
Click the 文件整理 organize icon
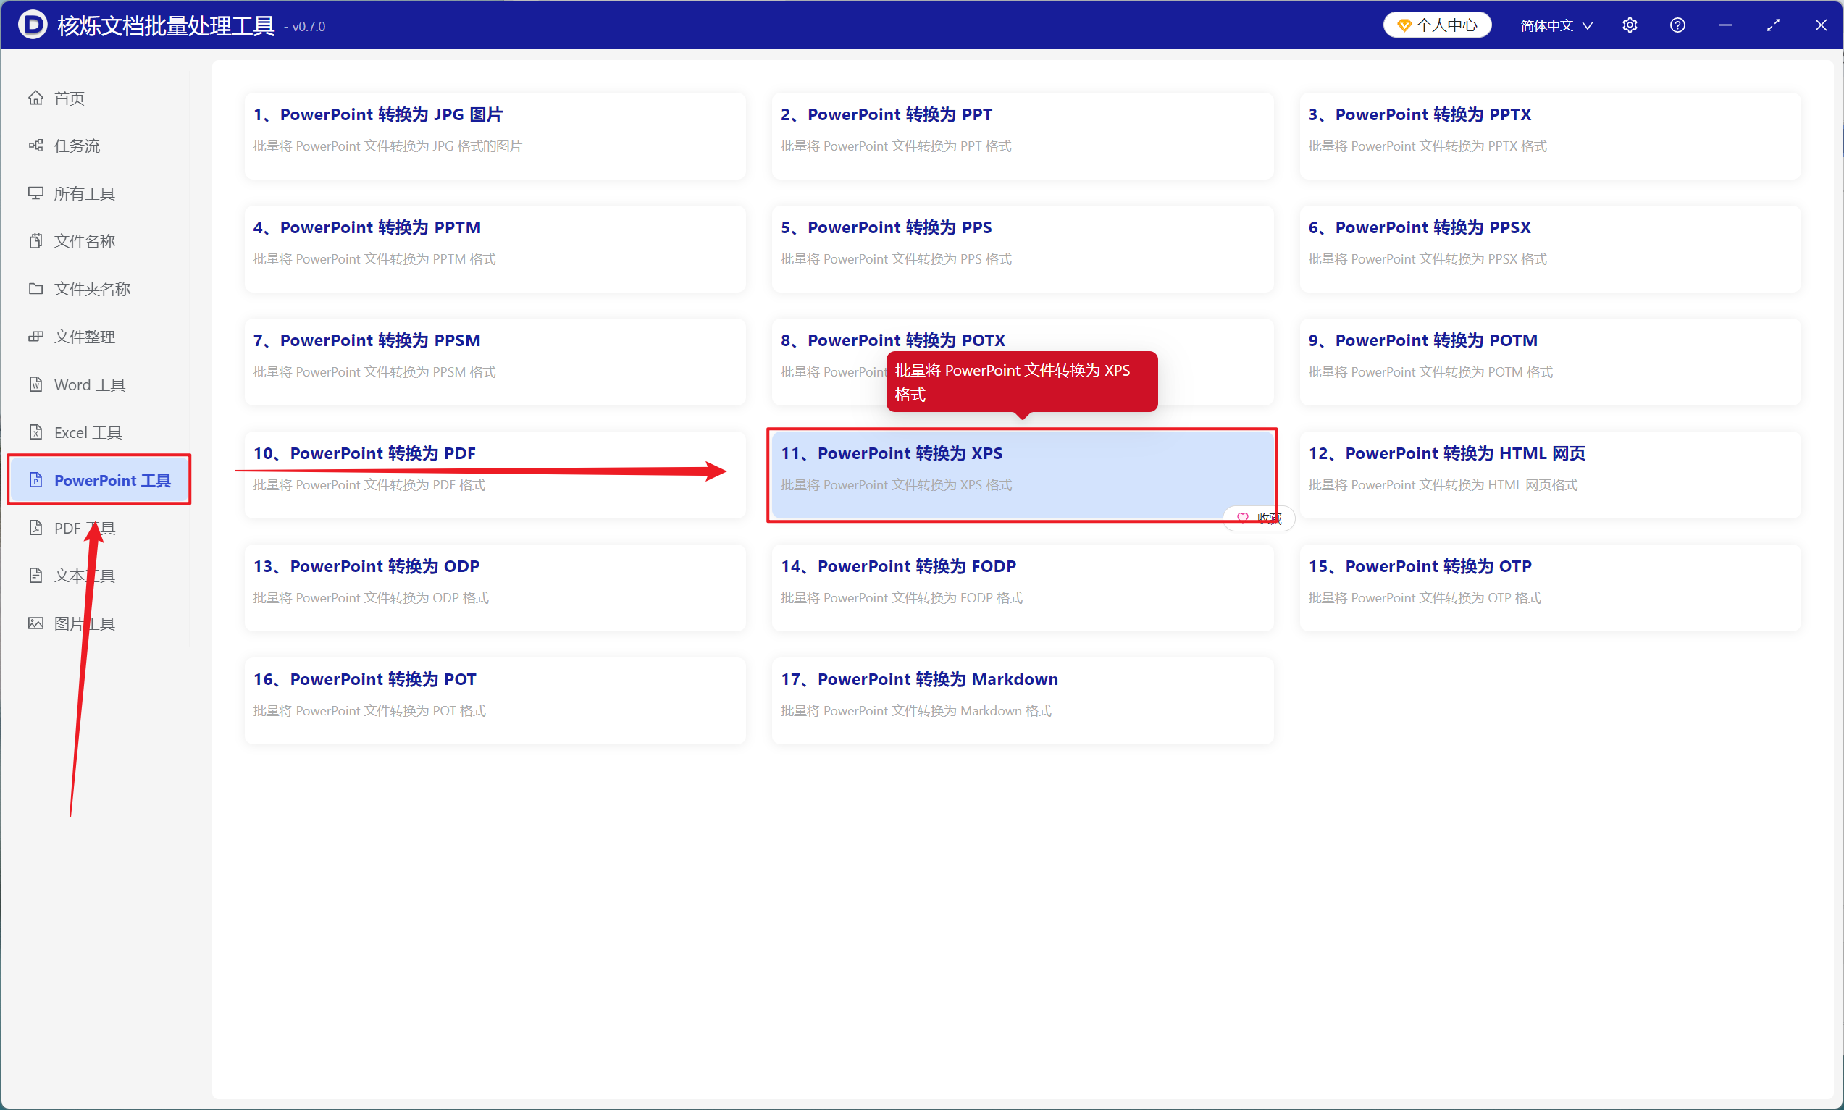[x=35, y=337]
